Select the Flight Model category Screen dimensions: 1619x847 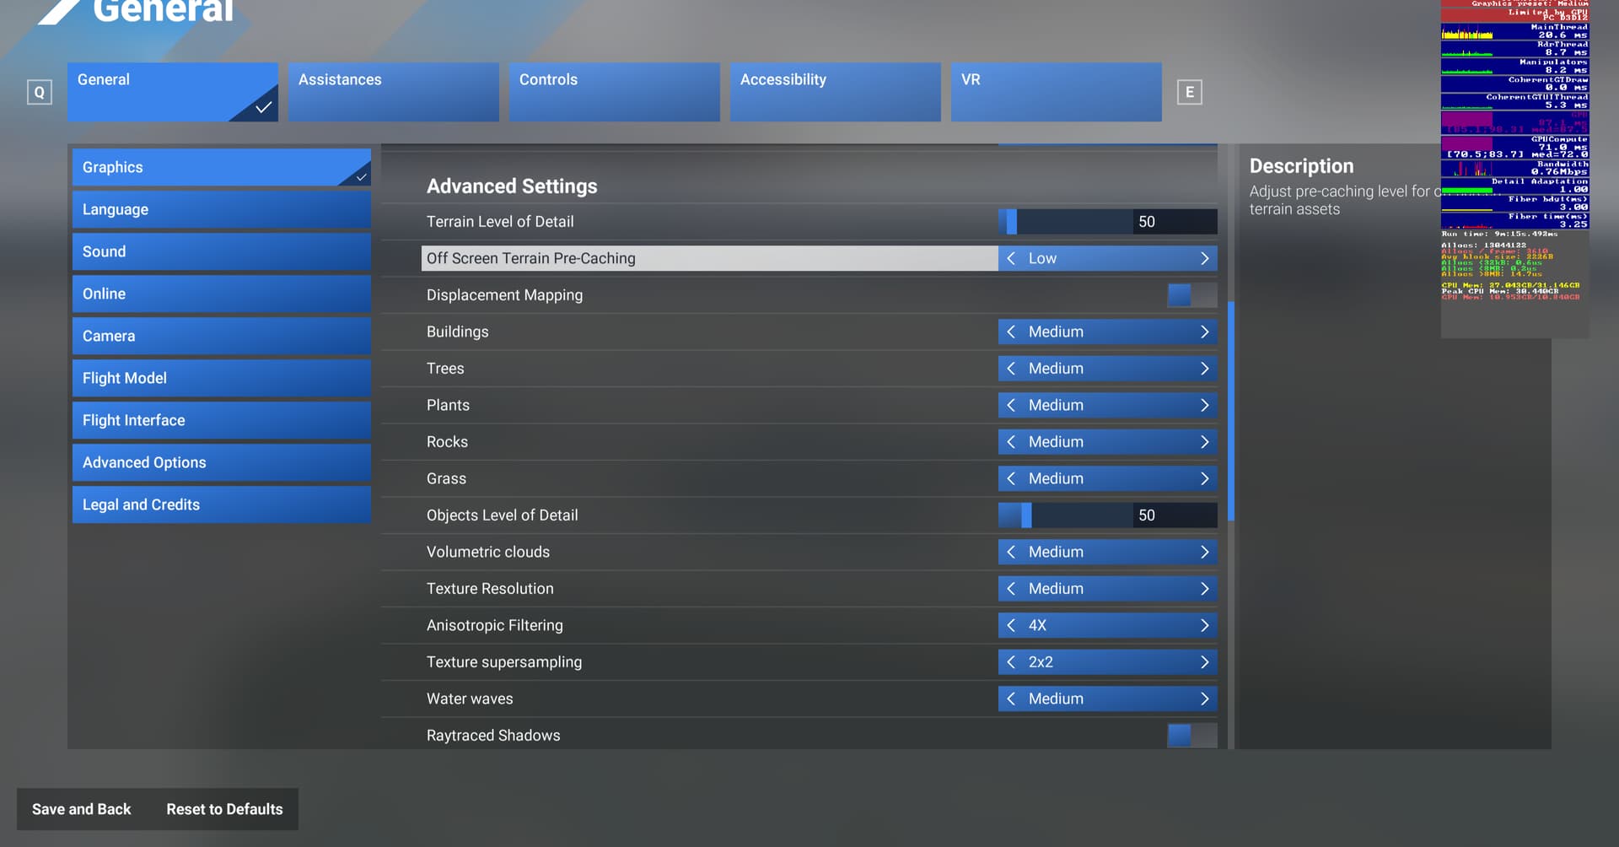(222, 378)
